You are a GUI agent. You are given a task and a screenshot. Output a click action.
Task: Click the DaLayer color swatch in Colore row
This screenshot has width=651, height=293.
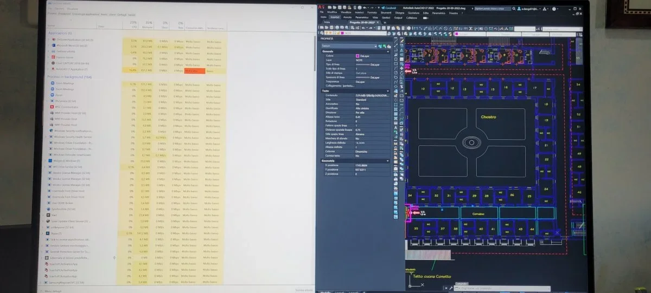click(x=358, y=56)
